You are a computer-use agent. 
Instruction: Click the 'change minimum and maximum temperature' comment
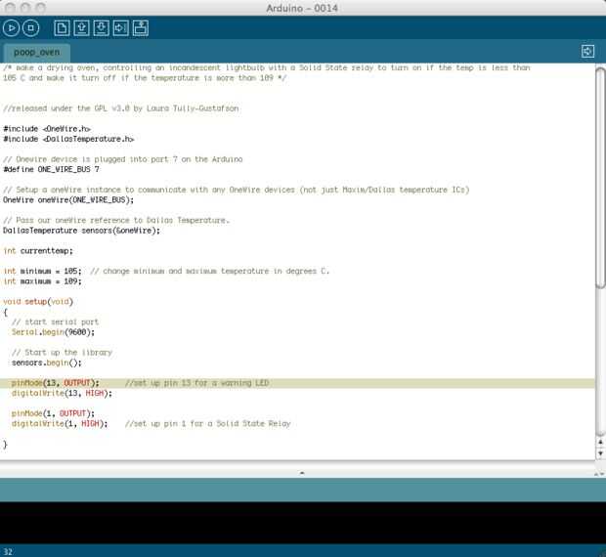(209, 271)
